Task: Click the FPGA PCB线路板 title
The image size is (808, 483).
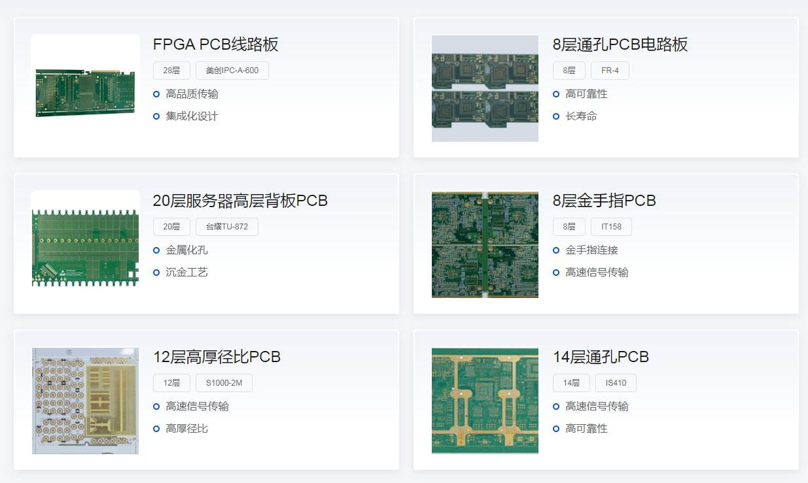Action: click(216, 44)
